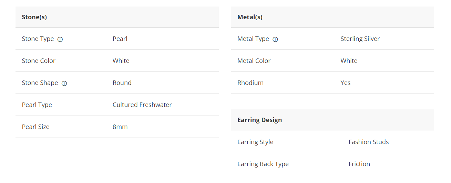Select the Stone Color label
This screenshot has width=451, height=183.
(x=39, y=61)
